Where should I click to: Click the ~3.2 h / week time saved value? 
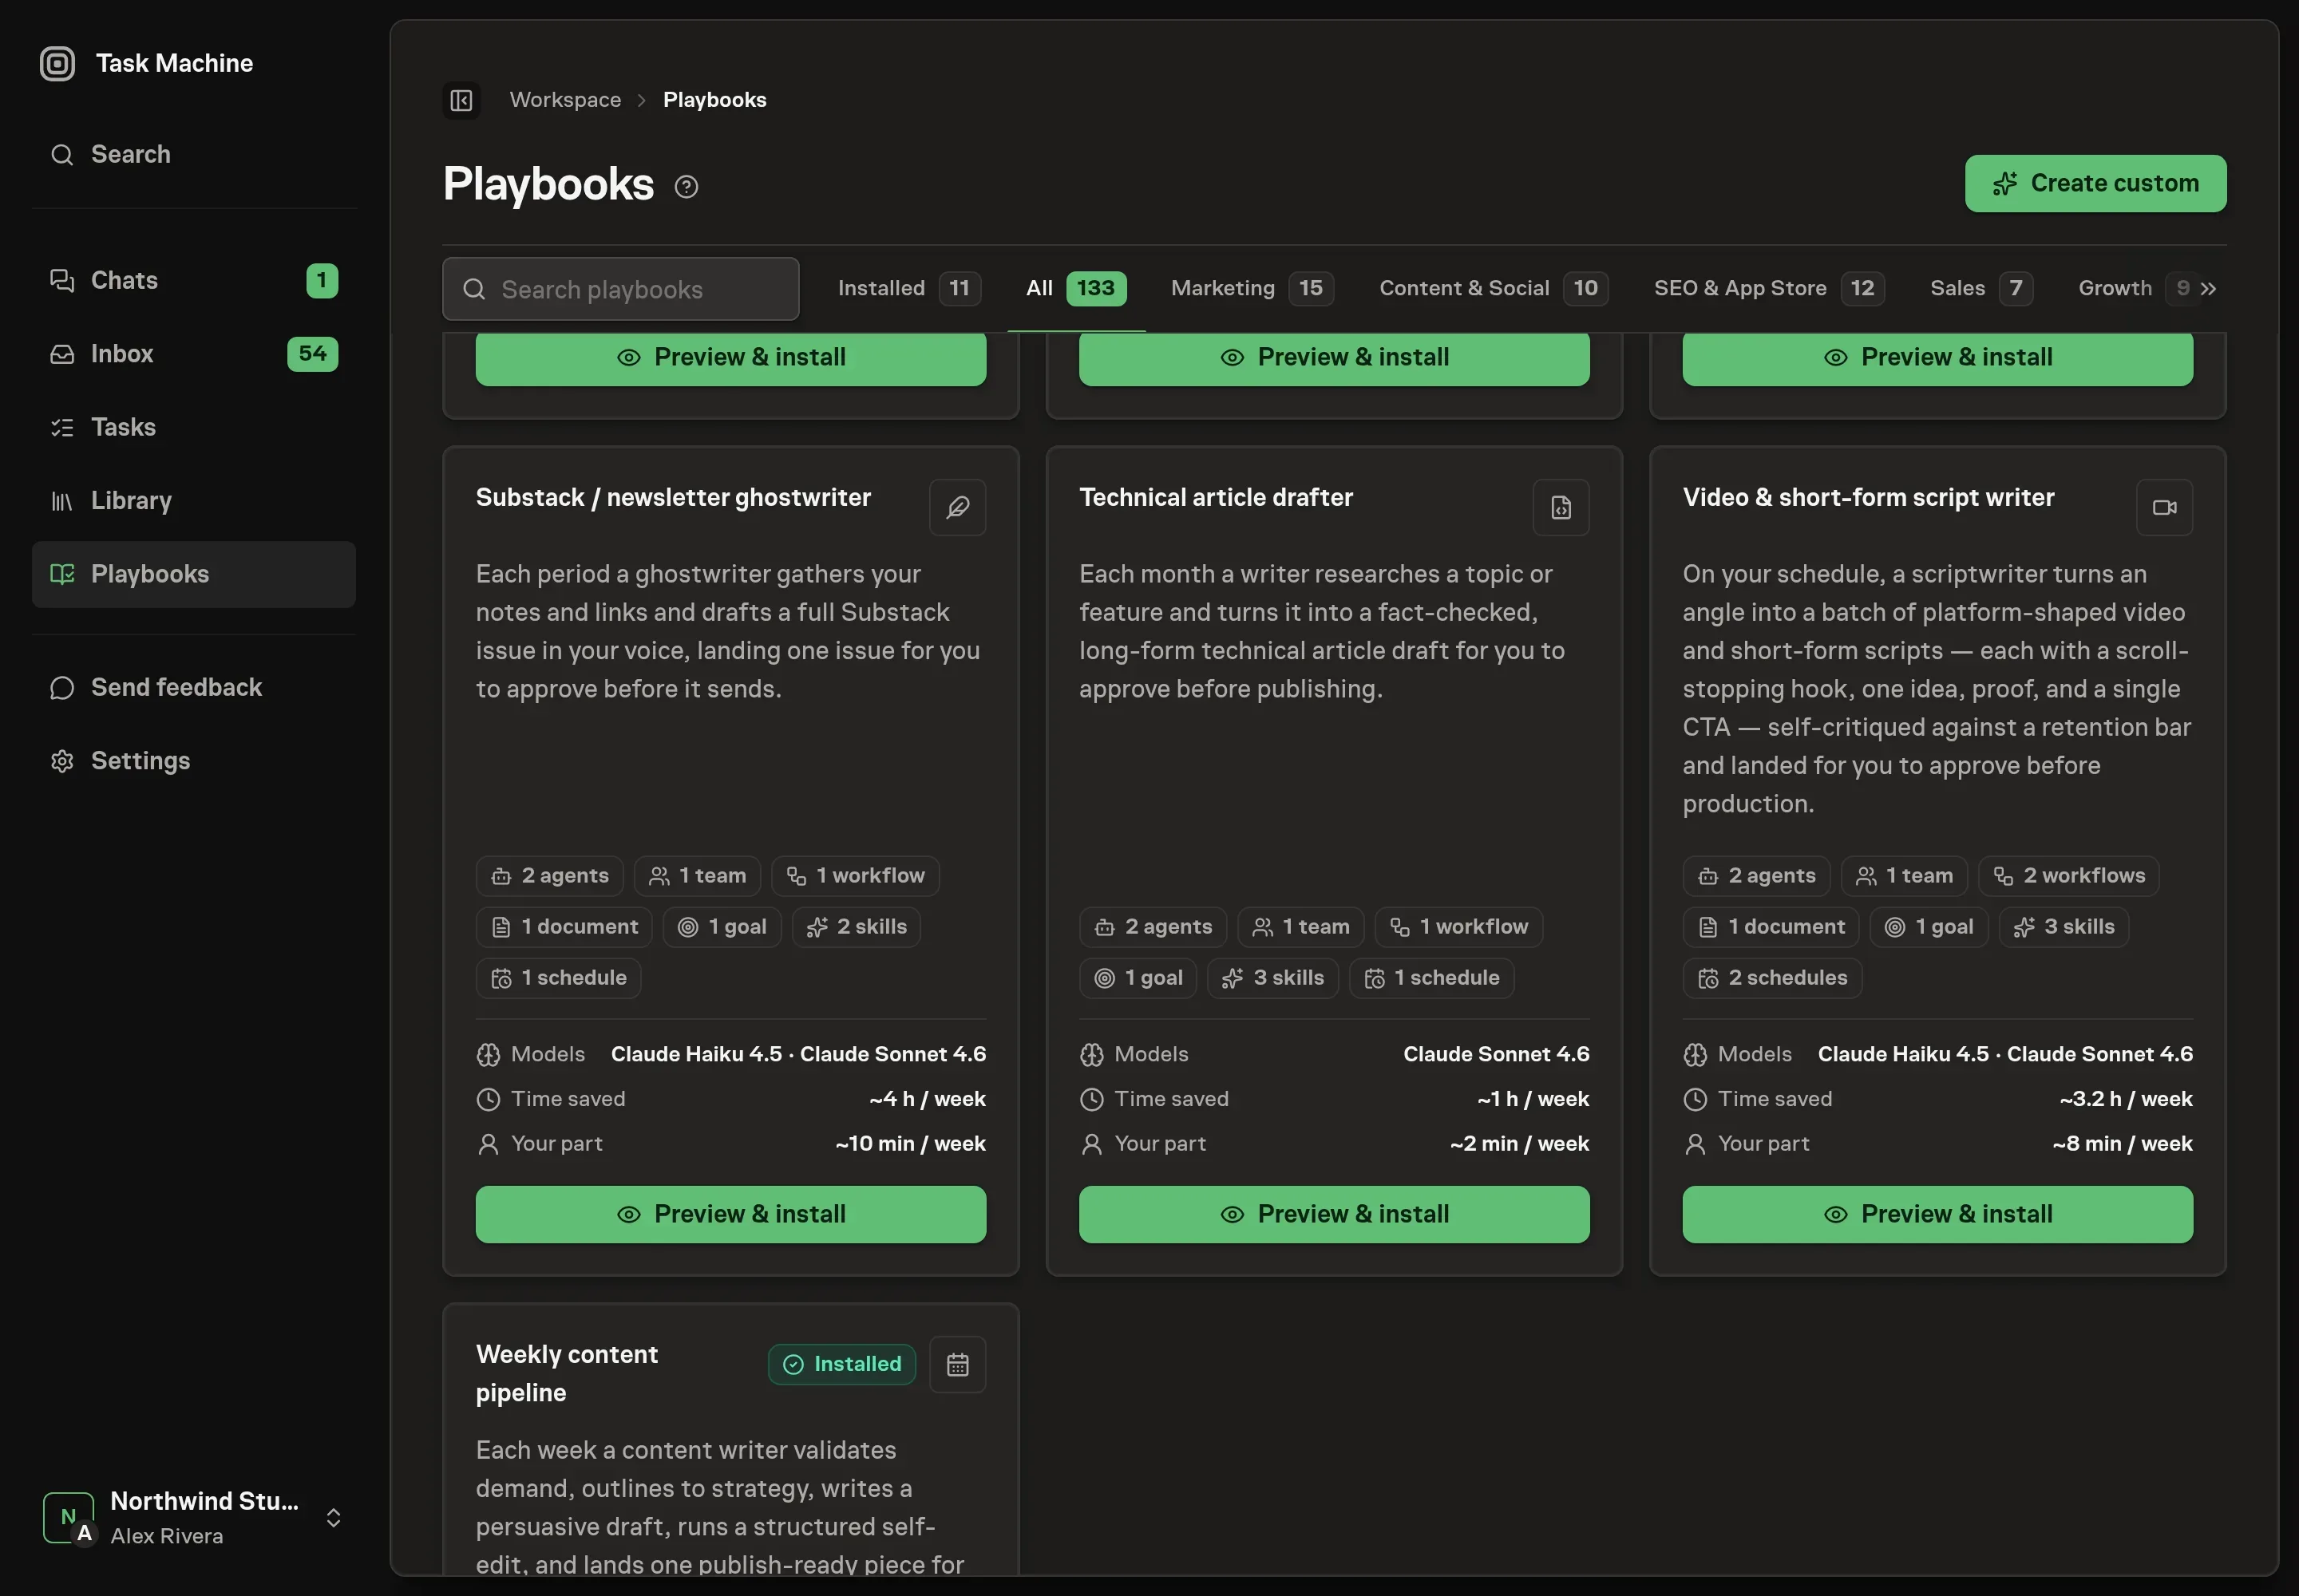click(2125, 1099)
